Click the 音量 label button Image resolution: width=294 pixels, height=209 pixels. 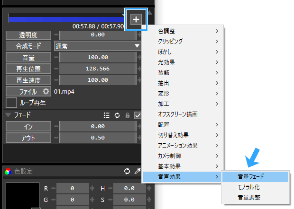click(28, 57)
